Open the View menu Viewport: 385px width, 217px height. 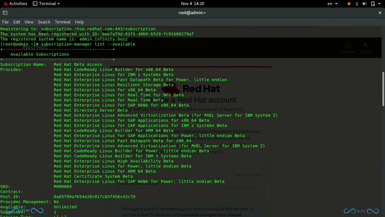29,22
